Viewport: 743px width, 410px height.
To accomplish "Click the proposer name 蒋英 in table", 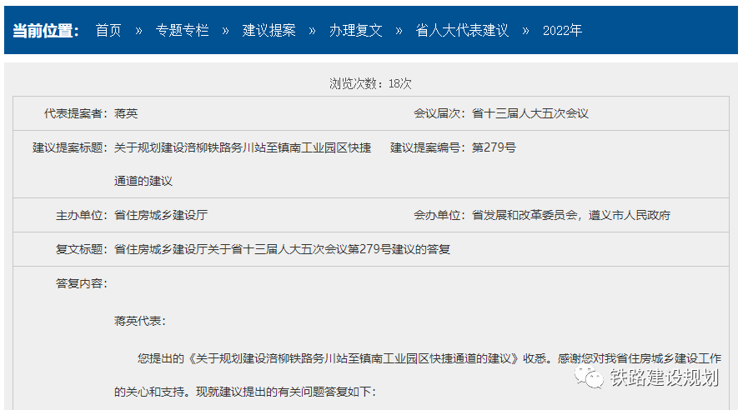I will click(x=126, y=113).
